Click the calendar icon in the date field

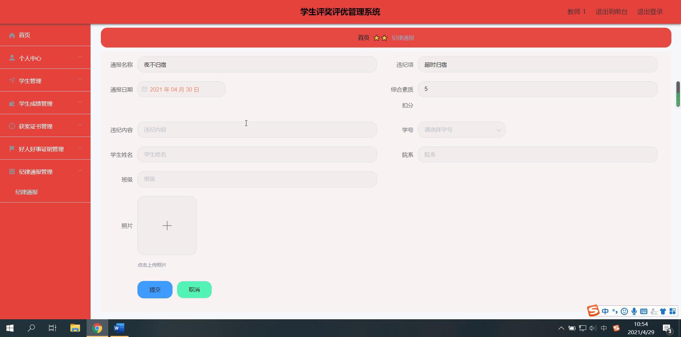tap(145, 89)
